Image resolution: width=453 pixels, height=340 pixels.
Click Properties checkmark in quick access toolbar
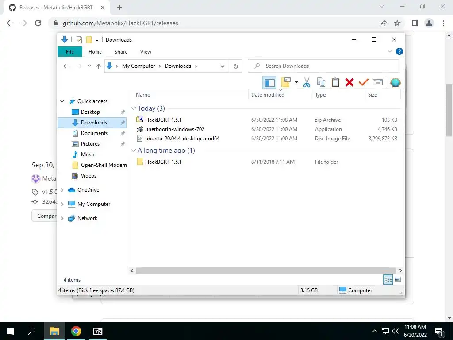point(79,40)
